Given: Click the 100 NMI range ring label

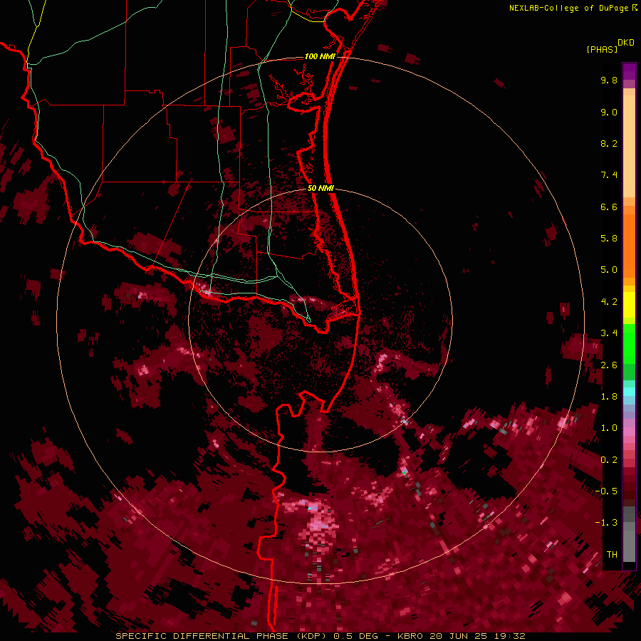Looking at the screenshot, I should point(320,56).
